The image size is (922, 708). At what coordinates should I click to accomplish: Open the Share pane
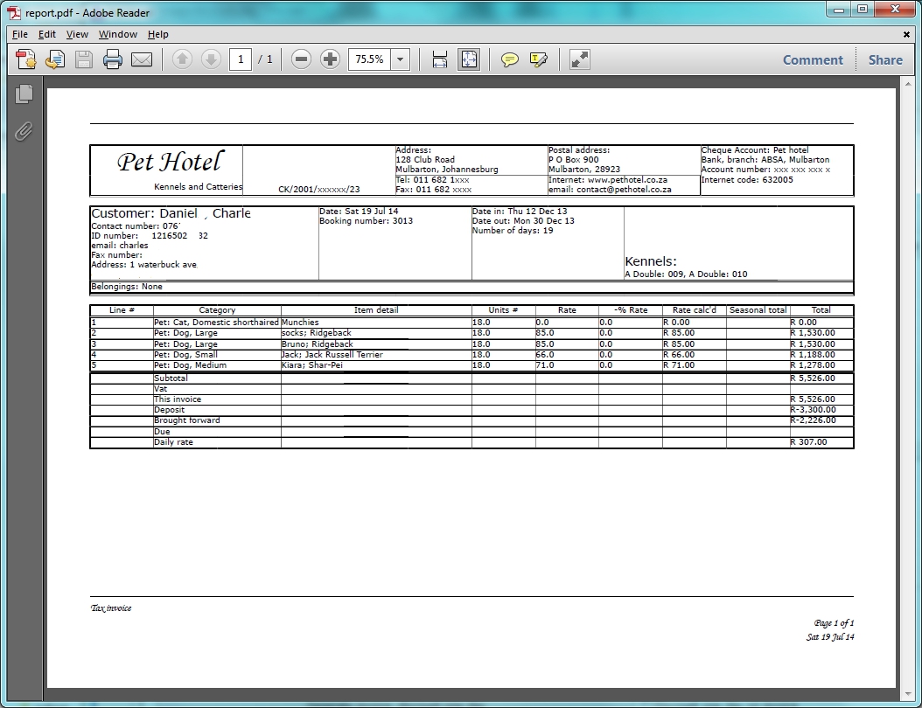tap(884, 59)
